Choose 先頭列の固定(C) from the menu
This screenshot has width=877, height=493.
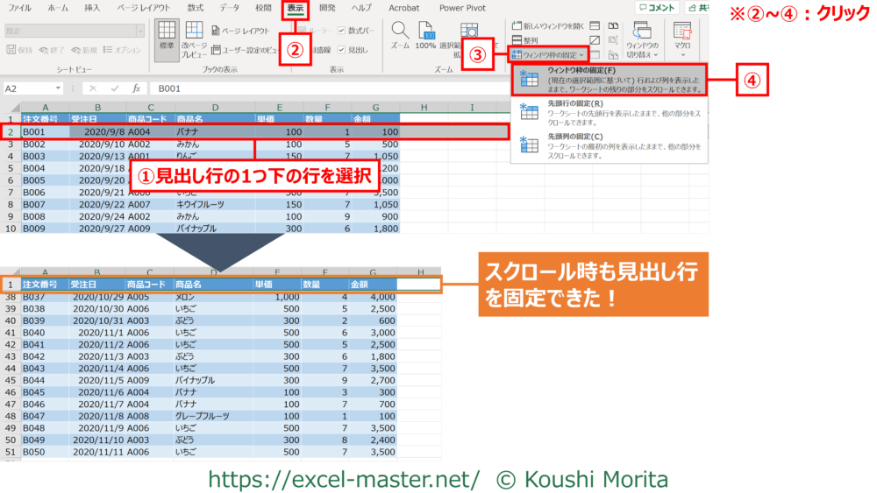pos(609,143)
